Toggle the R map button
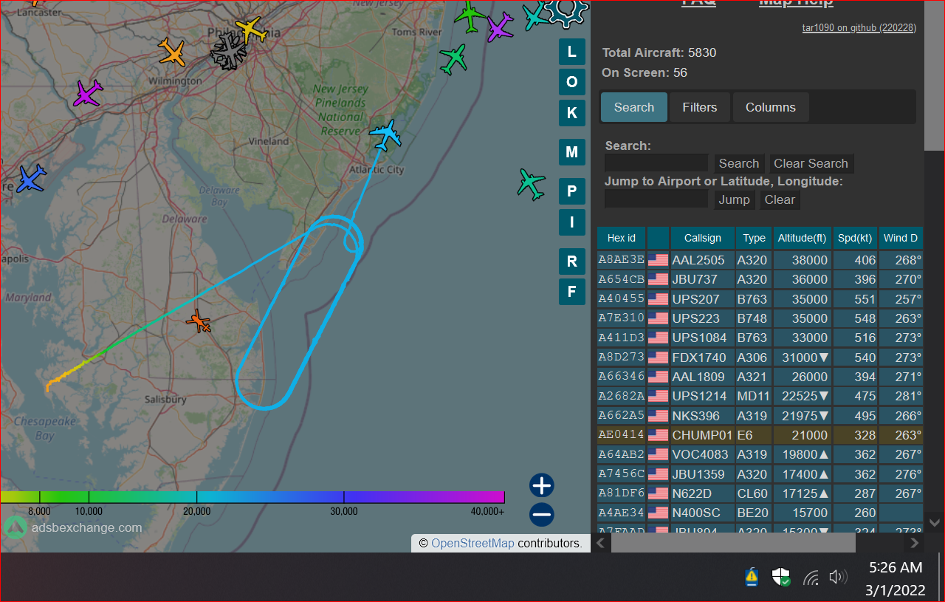The image size is (945, 602). coord(571,261)
